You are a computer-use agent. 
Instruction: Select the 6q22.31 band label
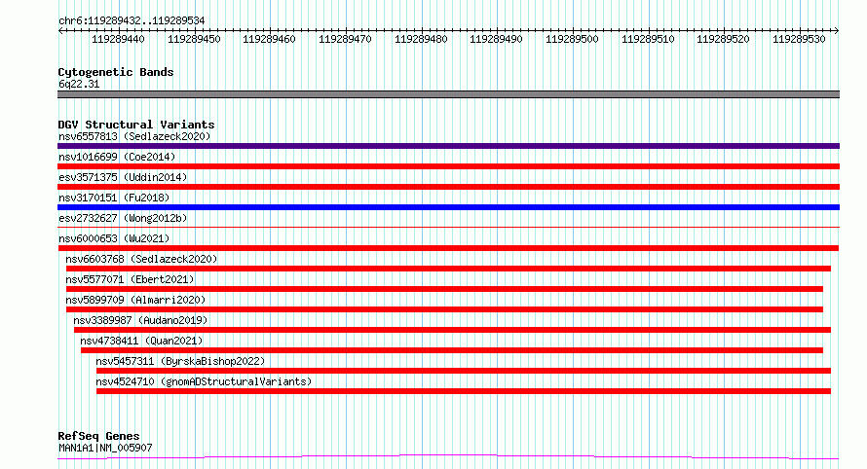(79, 84)
